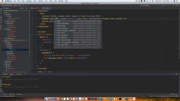Open the Help menu

pyautogui.click(x=66, y=1)
